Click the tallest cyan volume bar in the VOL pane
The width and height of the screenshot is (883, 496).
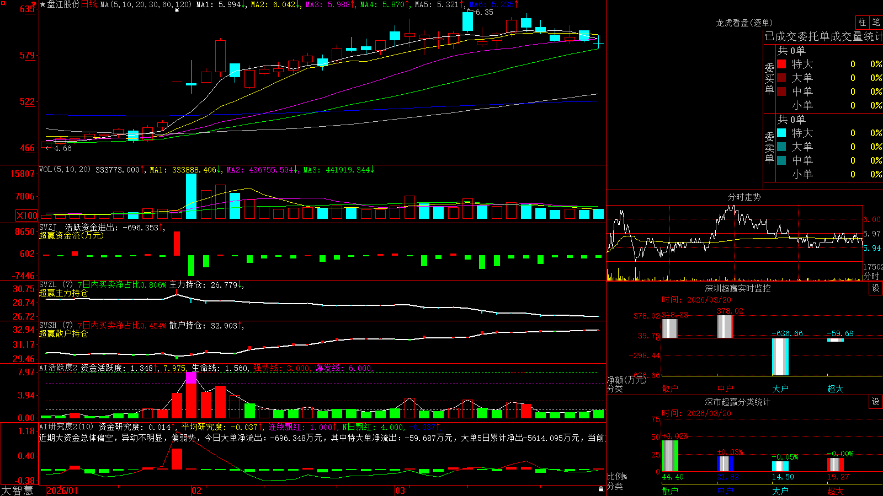(192, 196)
